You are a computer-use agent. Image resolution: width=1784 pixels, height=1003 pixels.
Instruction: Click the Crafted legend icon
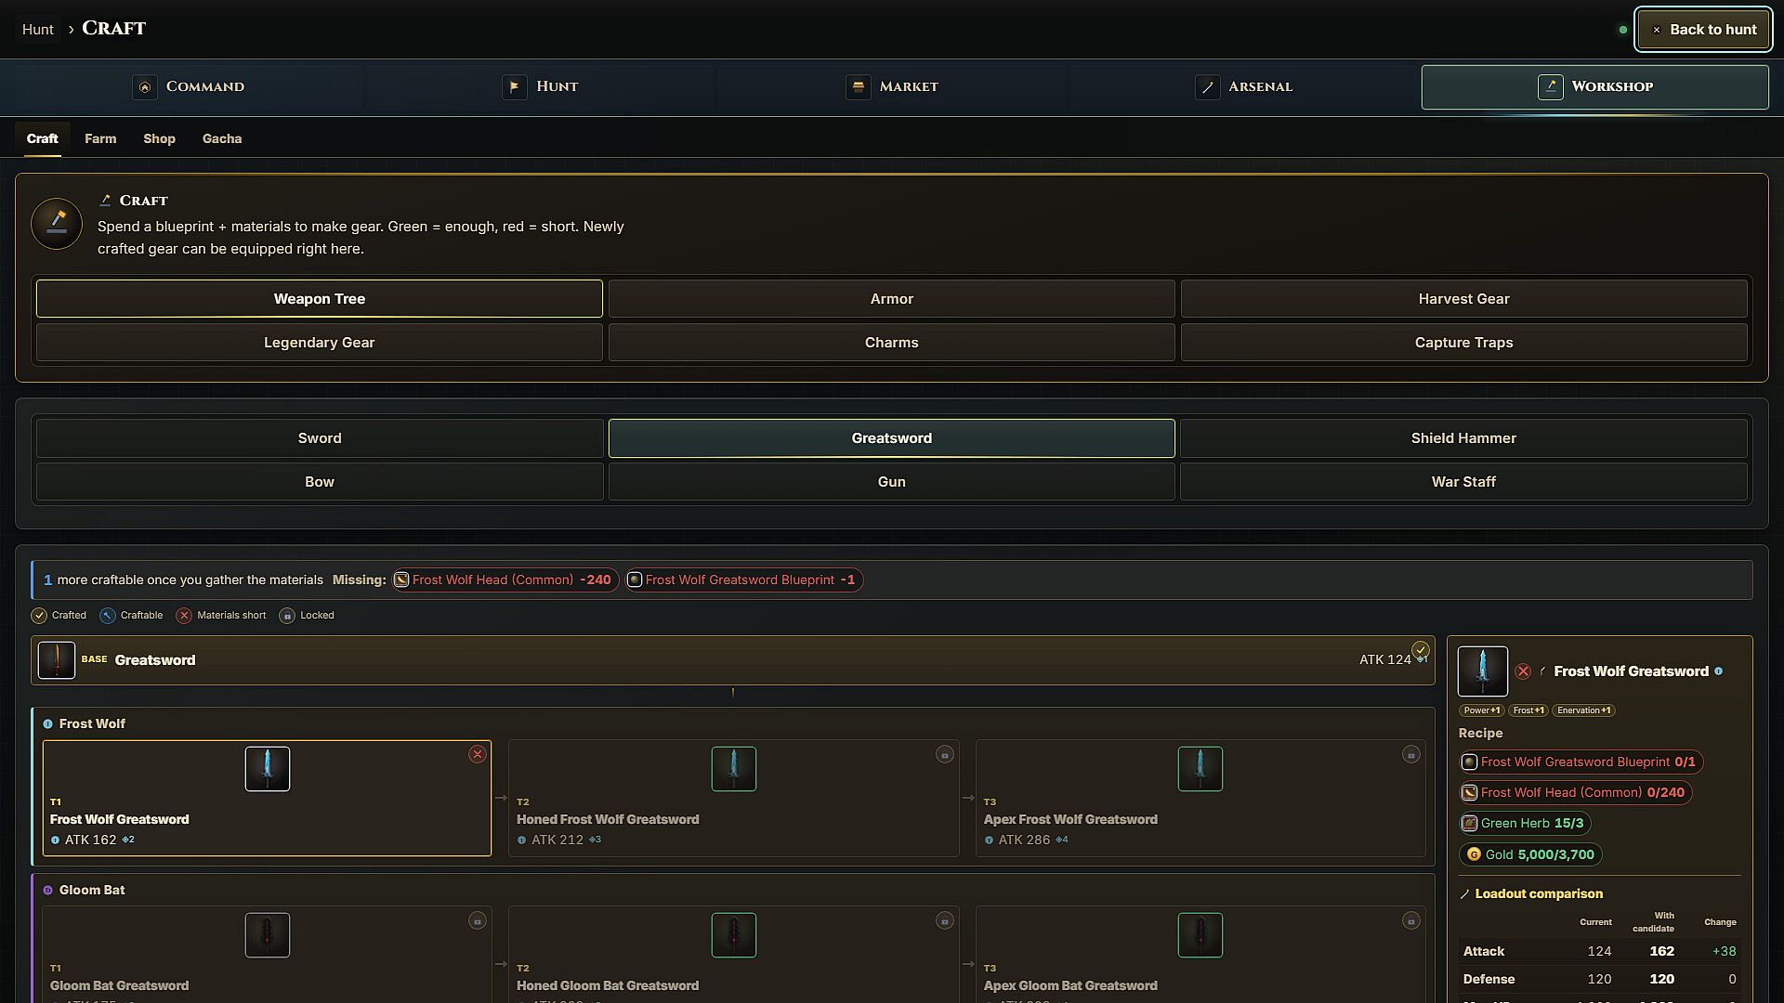coord(39,616)
